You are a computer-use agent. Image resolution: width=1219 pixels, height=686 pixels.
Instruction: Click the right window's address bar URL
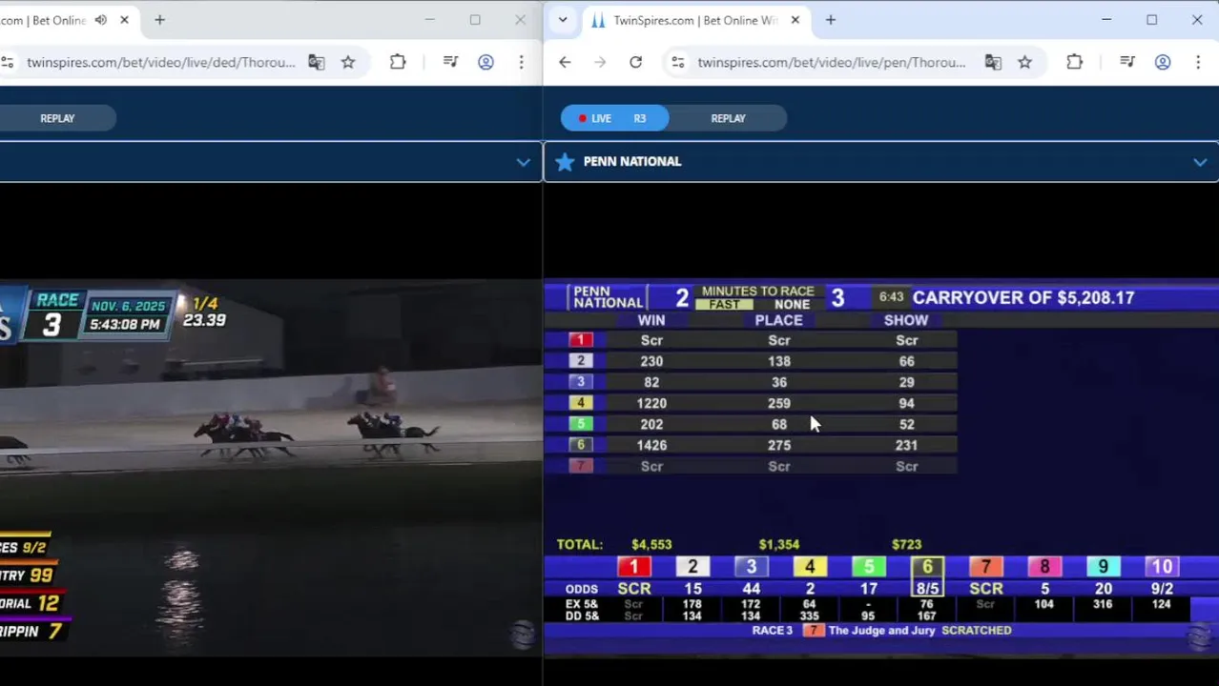[832, 62]
